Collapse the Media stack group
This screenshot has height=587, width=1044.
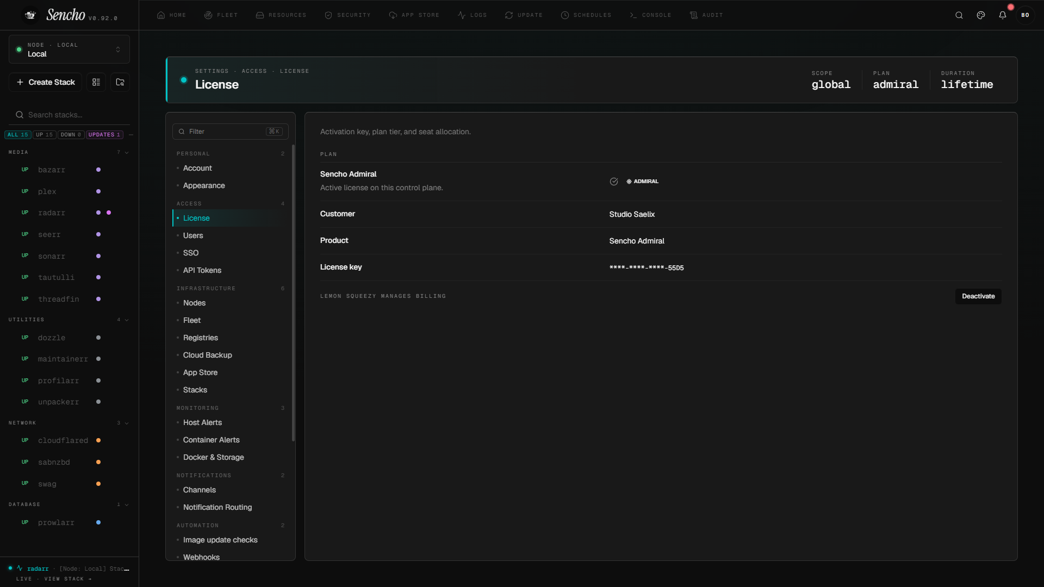point(127,152)
